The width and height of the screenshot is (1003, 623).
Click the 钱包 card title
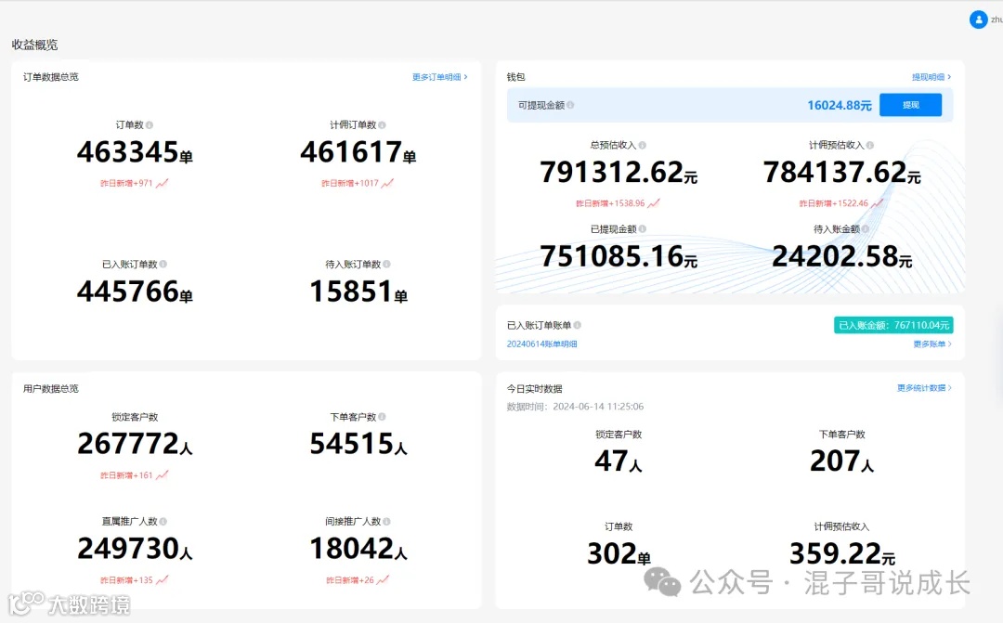coord(515,77)
